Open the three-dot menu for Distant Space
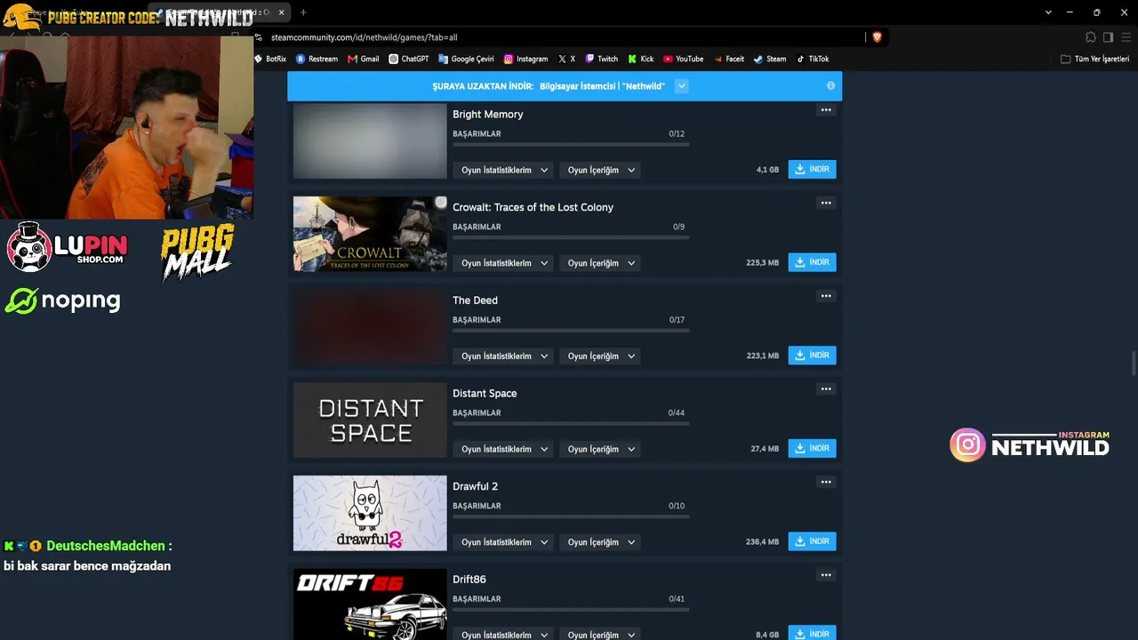The height and width of the screenshot is (640, 1138). click(x=826, y=389)
